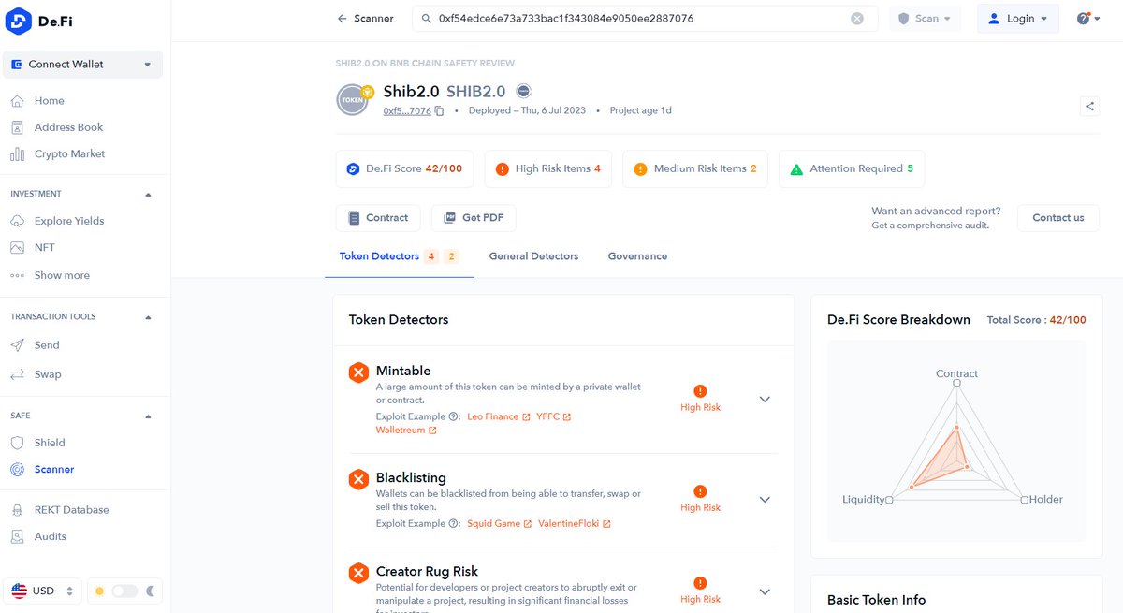Open Audits page
The image size is (1123, 613).
click(x=50, y=536)
